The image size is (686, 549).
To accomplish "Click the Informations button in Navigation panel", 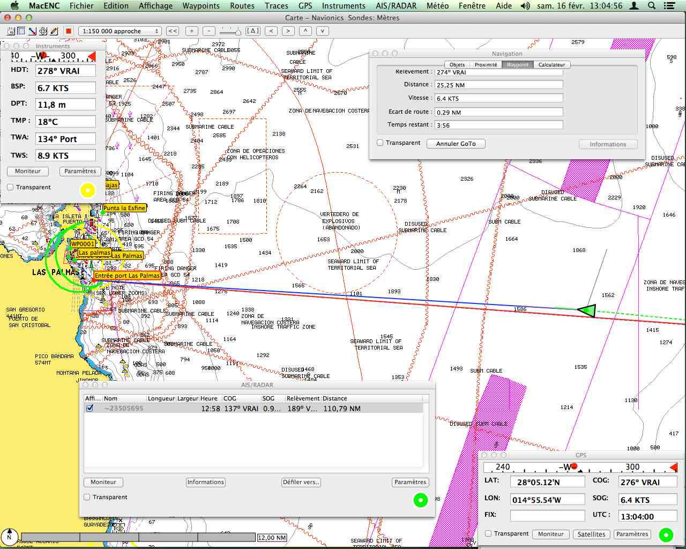I will click(608, 144).
